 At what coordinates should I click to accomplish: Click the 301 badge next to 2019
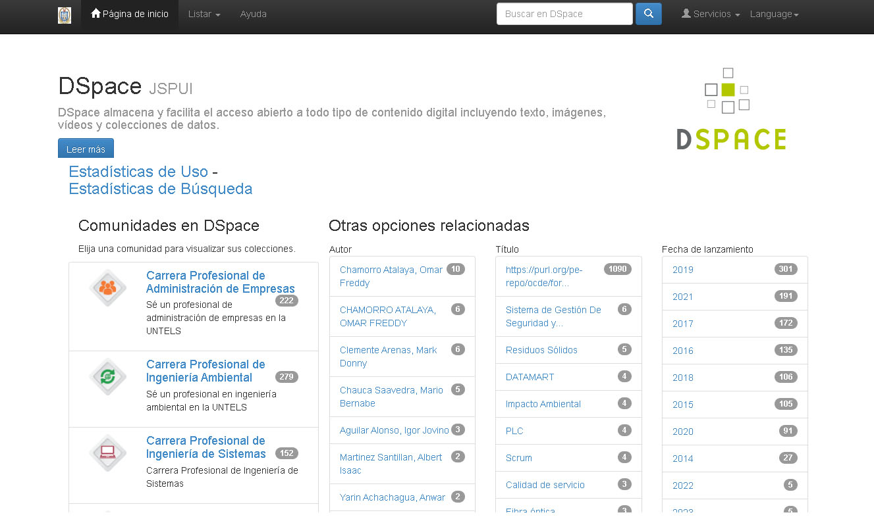pyautogui.click(x=786, y=269)
